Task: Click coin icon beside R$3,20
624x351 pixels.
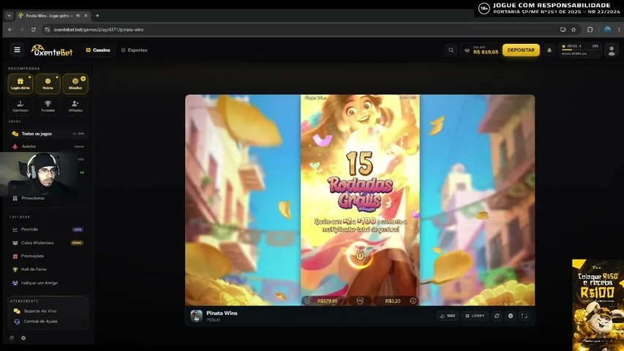Action: pos(413,301)
